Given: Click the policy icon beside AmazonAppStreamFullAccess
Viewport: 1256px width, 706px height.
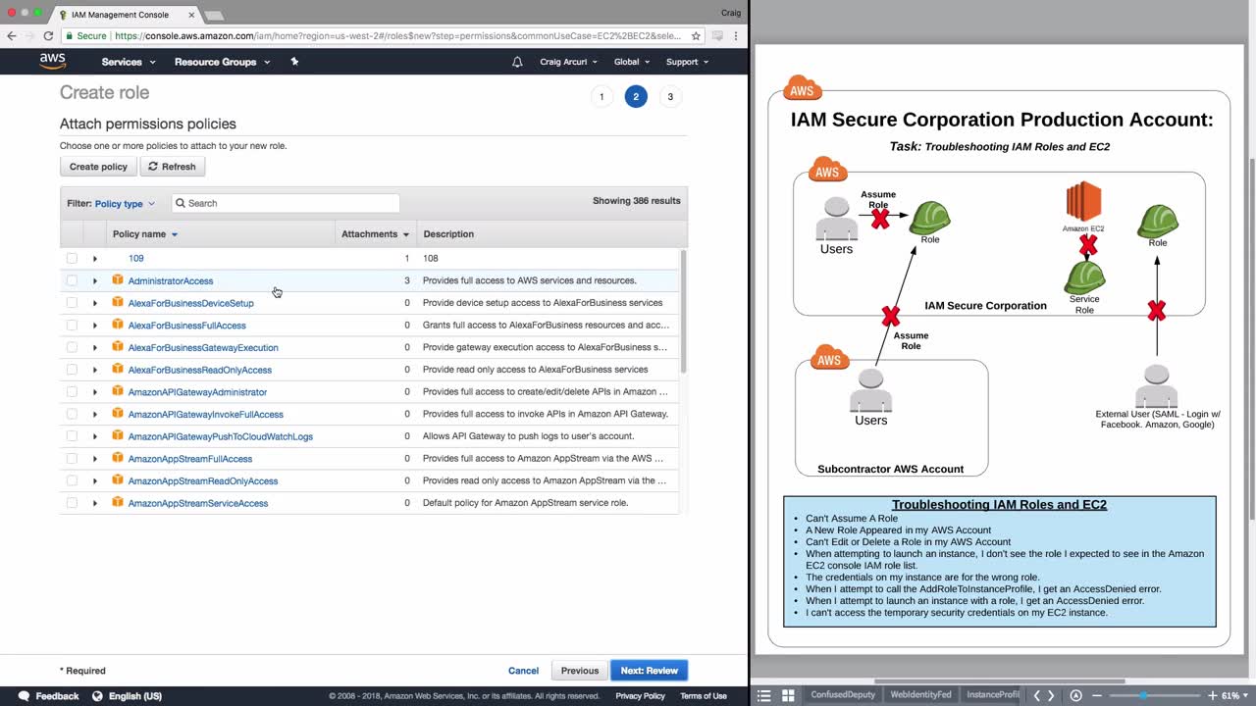Looking at the screenshot, I should (x=118, y=459).
